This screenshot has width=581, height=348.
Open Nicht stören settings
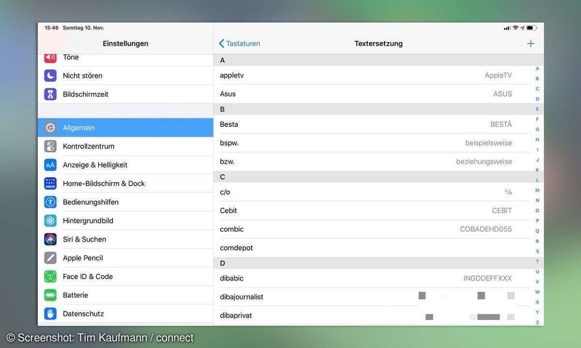(125, 75)
